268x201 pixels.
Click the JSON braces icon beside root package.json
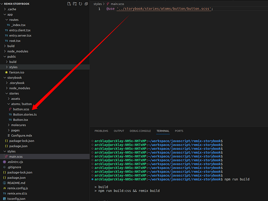(x=5, y=178)
